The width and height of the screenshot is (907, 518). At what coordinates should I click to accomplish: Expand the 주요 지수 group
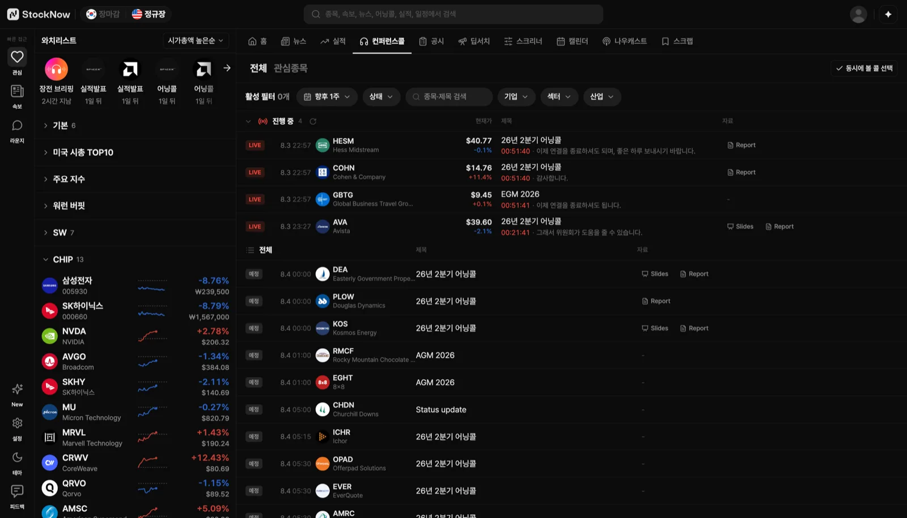135,179
